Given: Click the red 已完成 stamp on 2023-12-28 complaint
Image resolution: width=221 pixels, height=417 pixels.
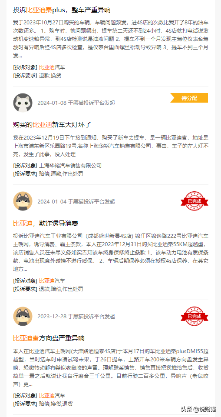Looking at the screenshot, I should (195, 316).
